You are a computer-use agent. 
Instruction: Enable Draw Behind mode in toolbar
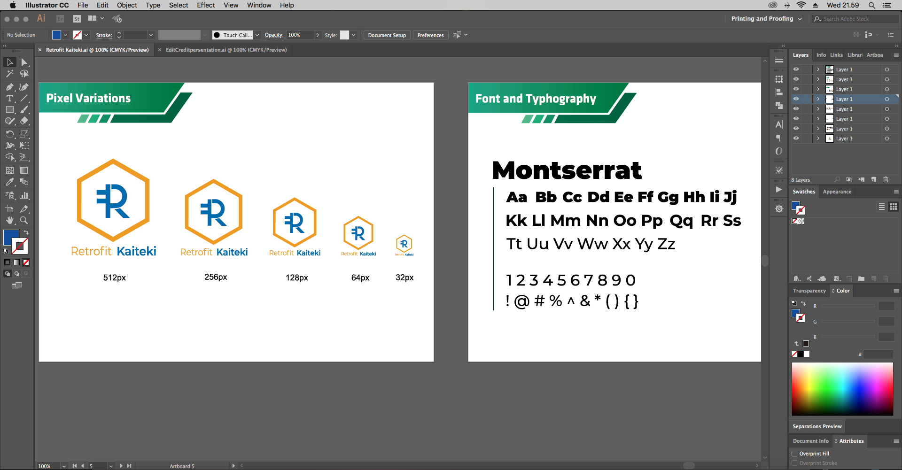point(17,274)
